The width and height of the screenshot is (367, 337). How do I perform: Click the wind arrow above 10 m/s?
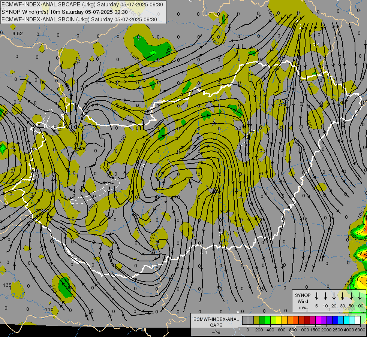point(325,296)
